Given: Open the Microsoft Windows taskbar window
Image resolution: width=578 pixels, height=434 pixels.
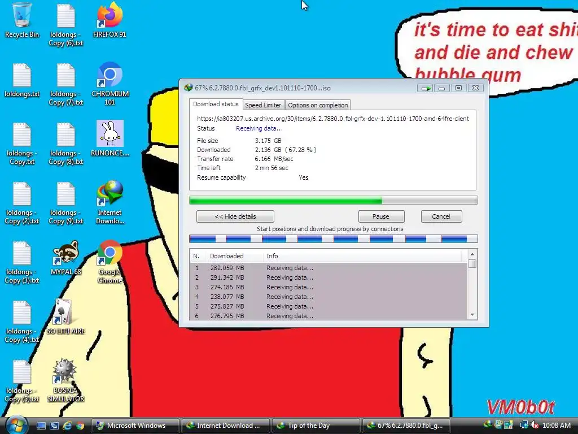Looking at the screenshot, I should [135, 426].
